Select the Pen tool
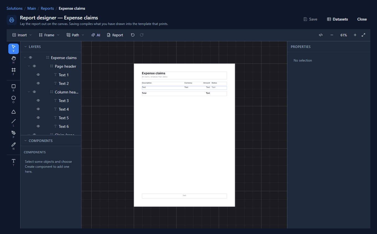This screenshot has height=234, width=377. click(x=14, y=134)
